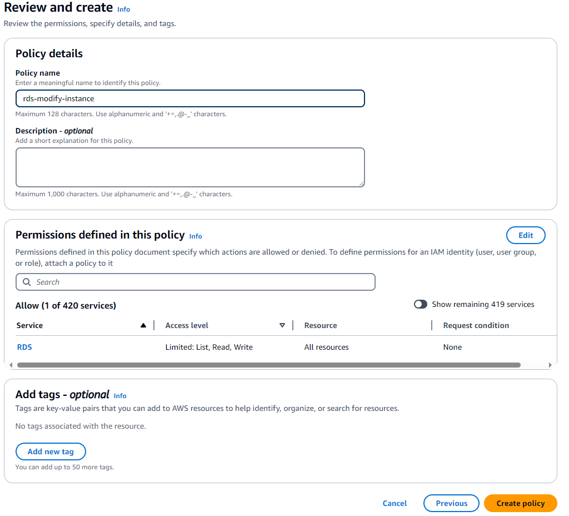
Task: Sort by Service column ascending arrow
Action: [x=143, y=325]
